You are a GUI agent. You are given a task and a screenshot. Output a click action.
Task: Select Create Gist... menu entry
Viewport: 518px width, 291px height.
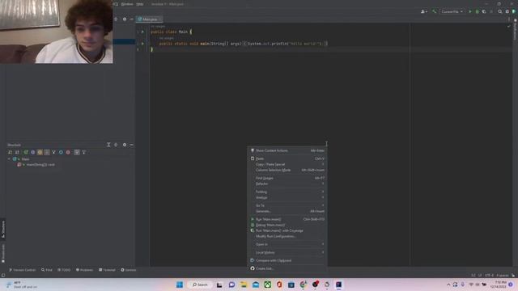(287, 268)
